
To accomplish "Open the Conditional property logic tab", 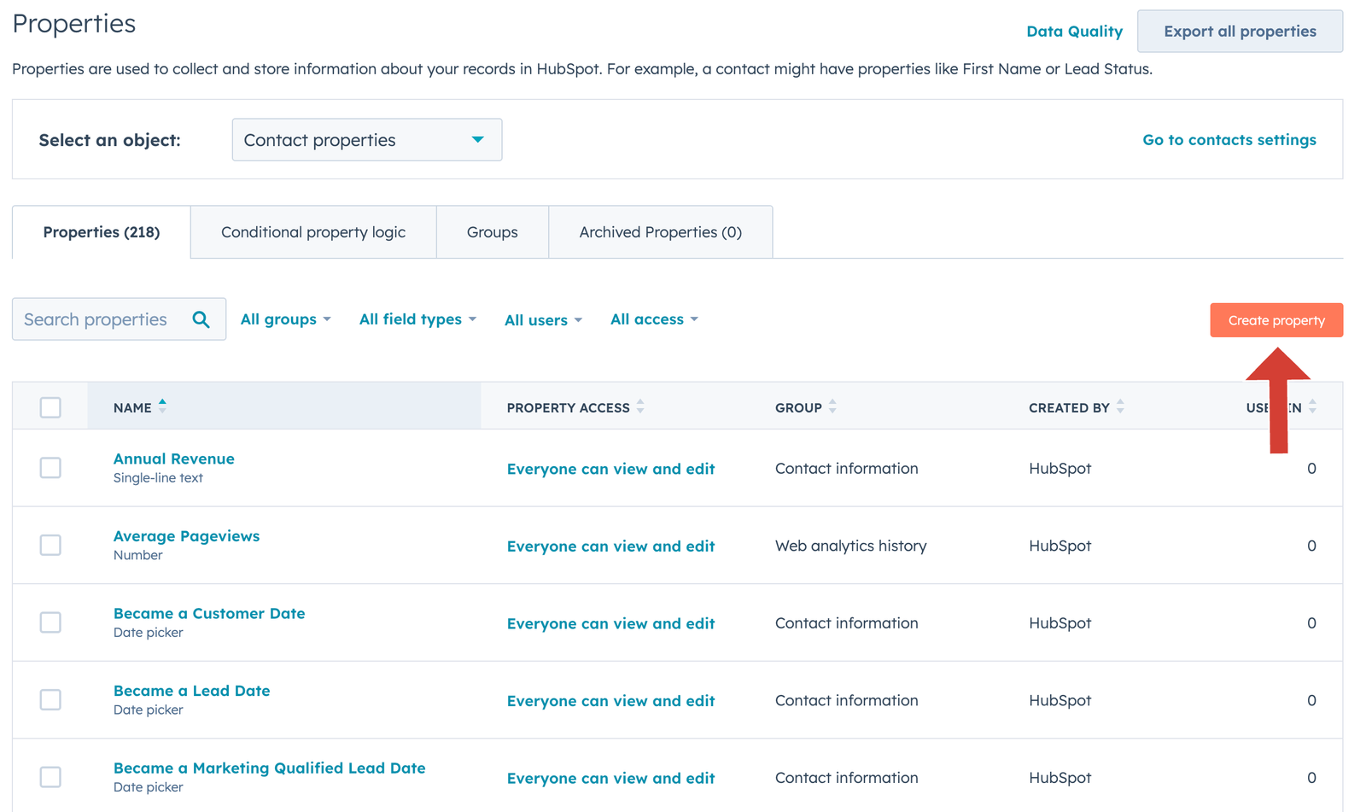I will [312, 231].
